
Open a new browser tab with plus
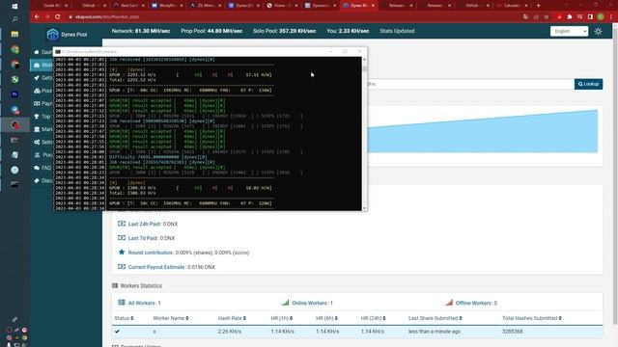[539, 6]
